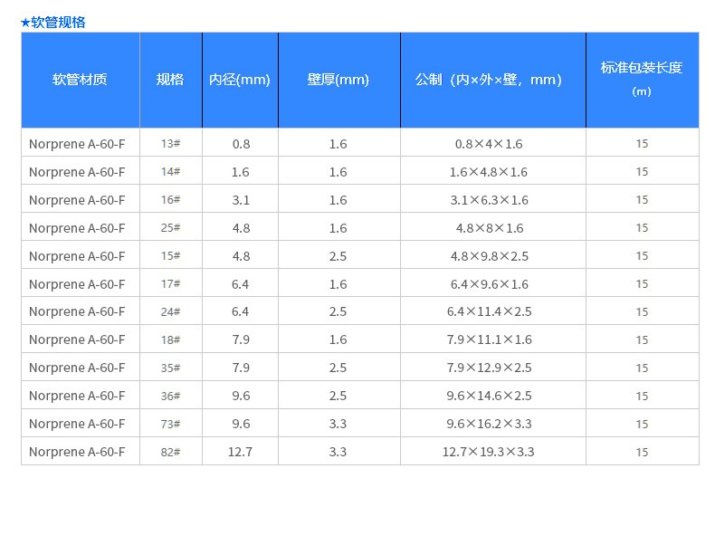Screen dimensions: 715x545
Task: Click the 规格 column header
Action: [x=170, y=80]
